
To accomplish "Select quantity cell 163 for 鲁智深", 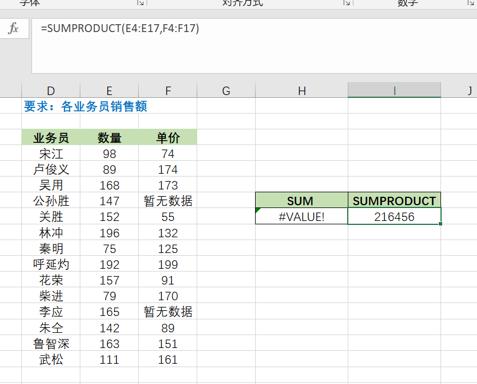I will pyautogui.click(x=109, y=344).
